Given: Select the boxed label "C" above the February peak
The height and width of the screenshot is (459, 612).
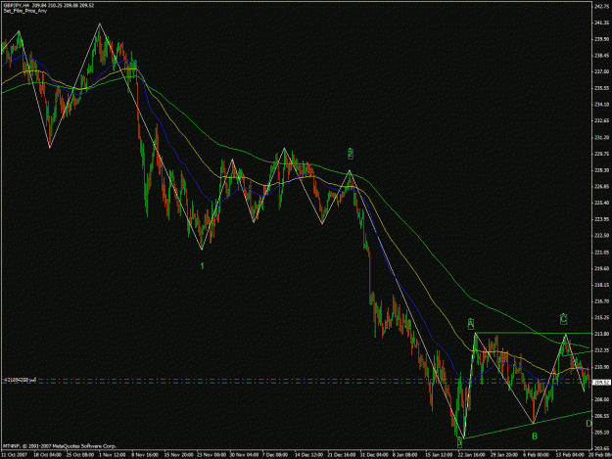Looking at the screenshot, I should tap(563, 319).
